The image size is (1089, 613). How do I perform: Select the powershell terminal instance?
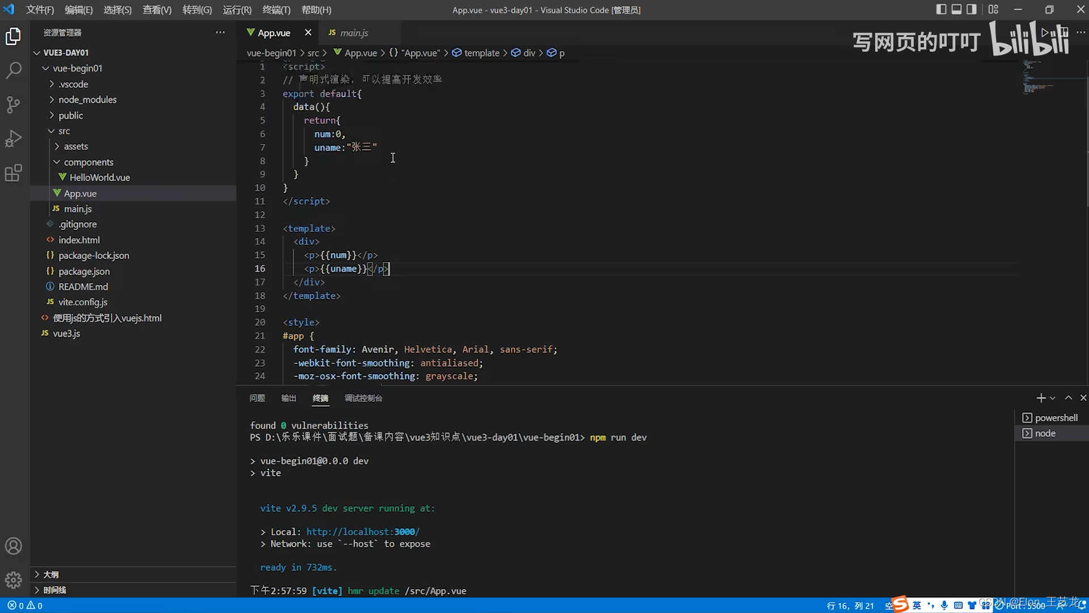tap(1051, 418)
